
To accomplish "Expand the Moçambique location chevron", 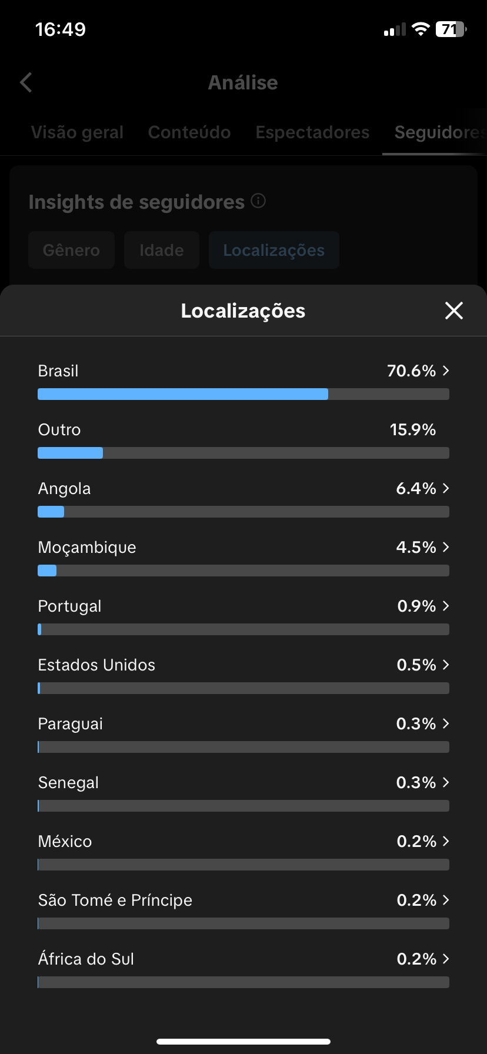I will tap(446, 547).
